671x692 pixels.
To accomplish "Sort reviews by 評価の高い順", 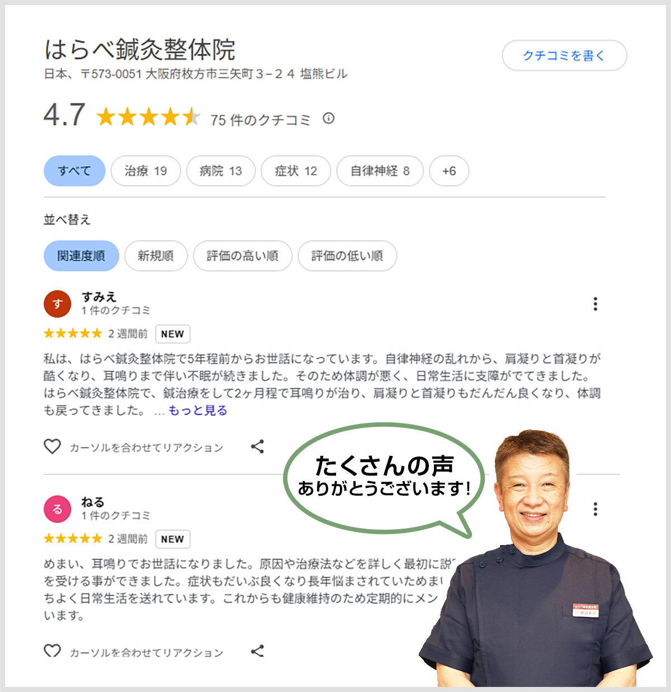I will 243,256.
